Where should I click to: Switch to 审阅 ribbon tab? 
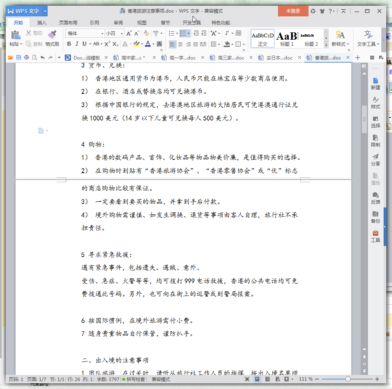[118, 23]
